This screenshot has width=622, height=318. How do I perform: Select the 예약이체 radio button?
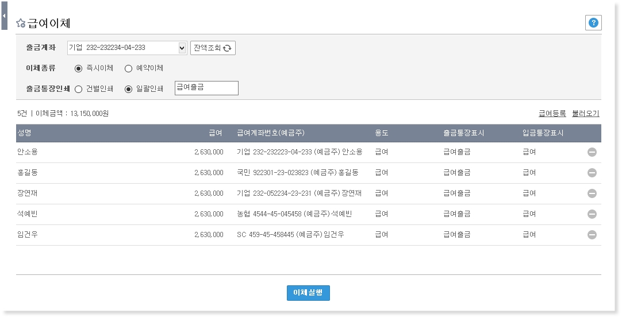(x=129, y=68)
